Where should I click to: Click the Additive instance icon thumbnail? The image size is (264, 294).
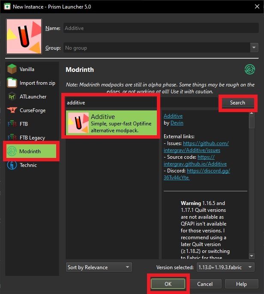coord(24,36)
